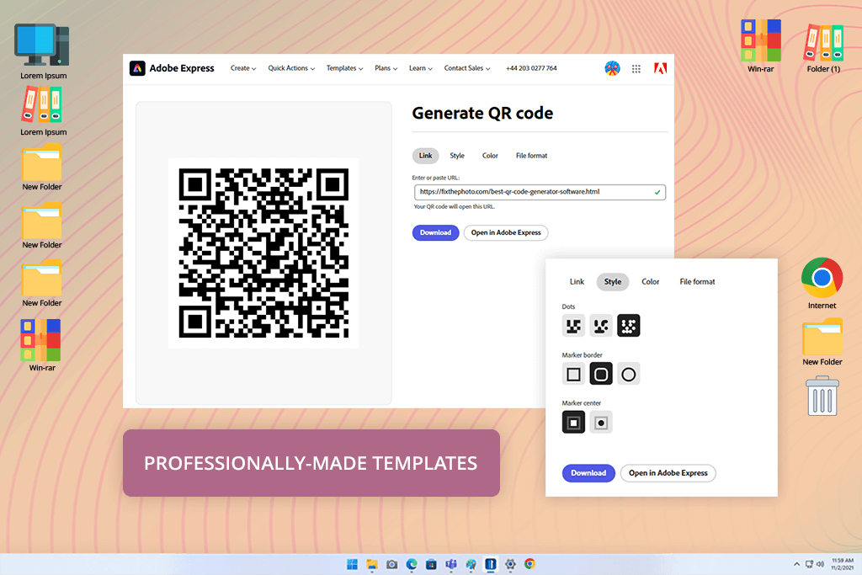The height and width of the screenshot is (575, 862).
Task: Select the Link tab under Generate QR code
Action: click(x=425, y=156)
